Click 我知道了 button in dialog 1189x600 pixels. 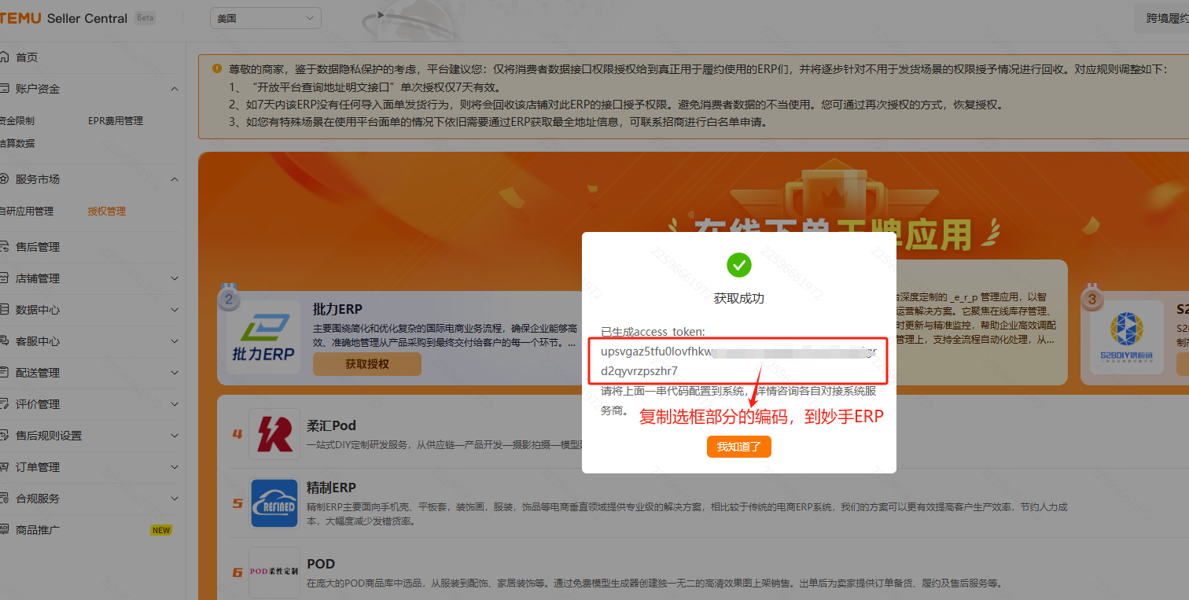[739, 447]
